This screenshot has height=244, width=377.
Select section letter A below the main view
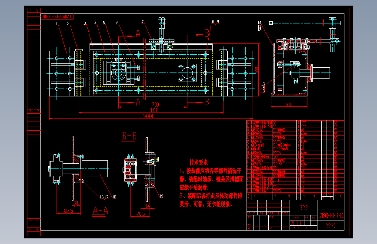pos(138,102)
